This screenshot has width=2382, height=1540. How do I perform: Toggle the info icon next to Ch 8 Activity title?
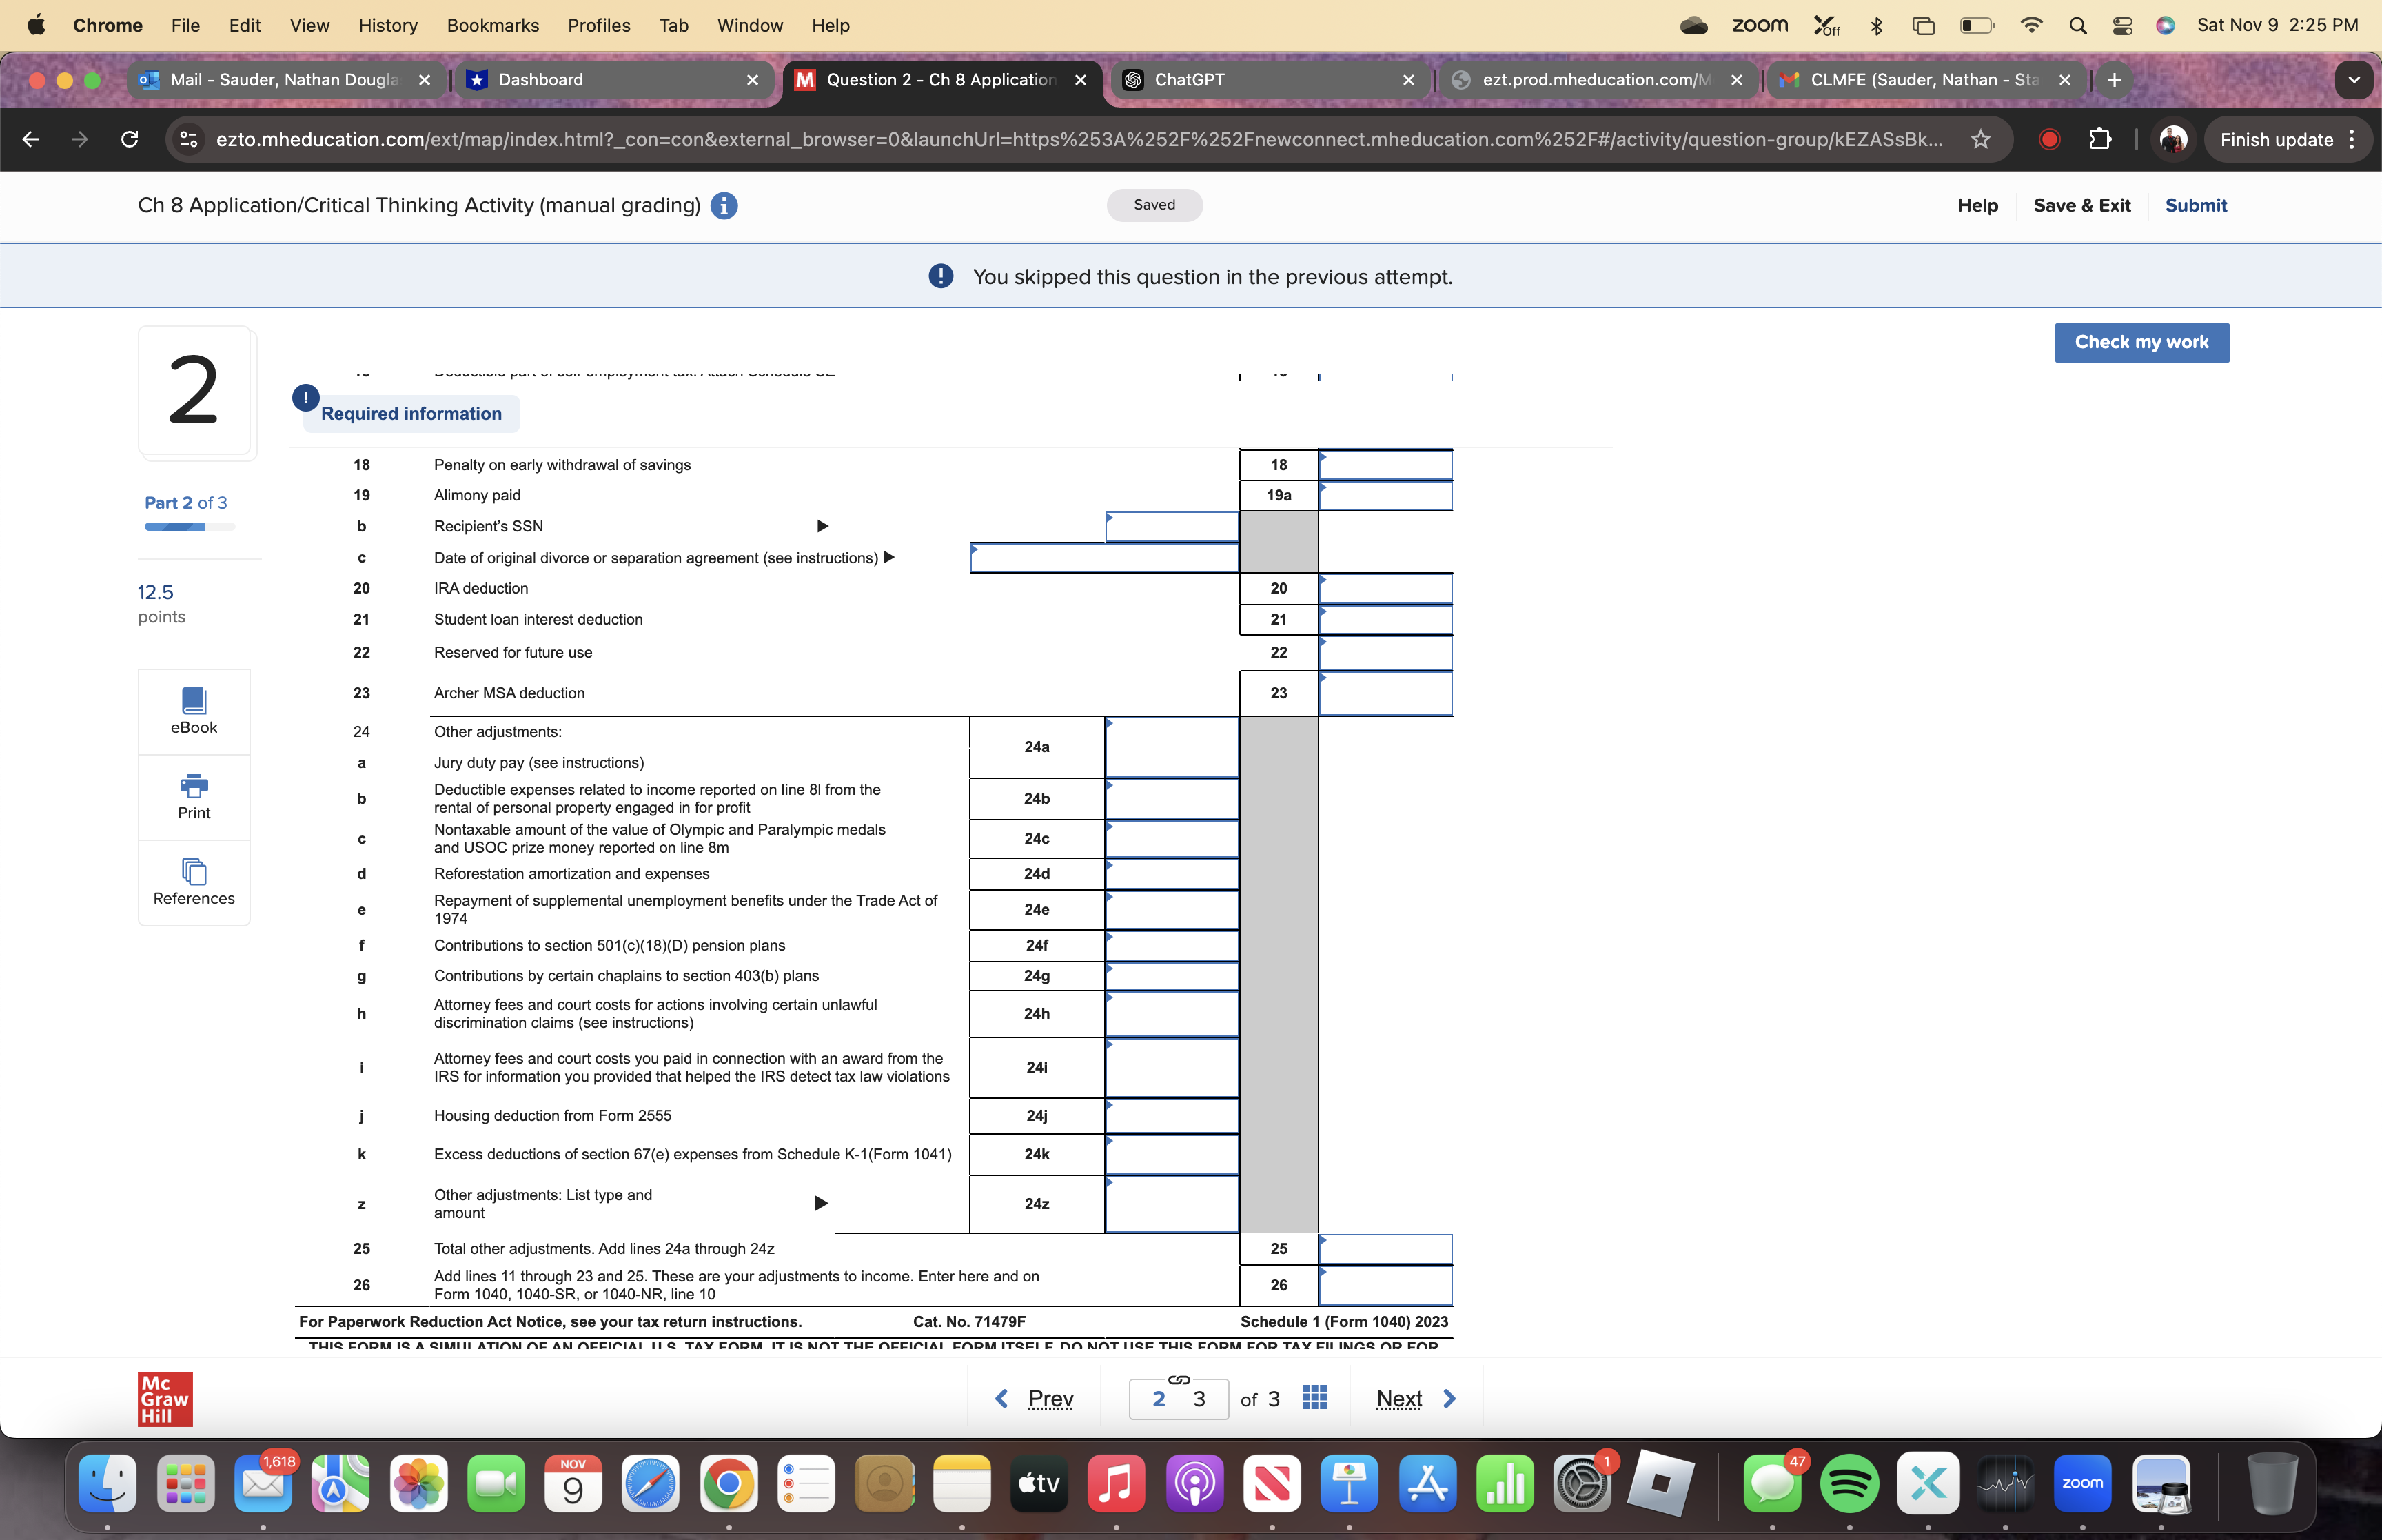726,205
